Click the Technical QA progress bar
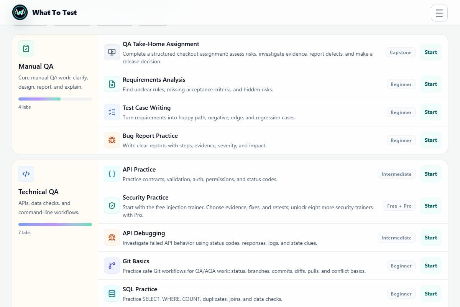The height and width of the screenshot is (307, 460). point(55,224)
